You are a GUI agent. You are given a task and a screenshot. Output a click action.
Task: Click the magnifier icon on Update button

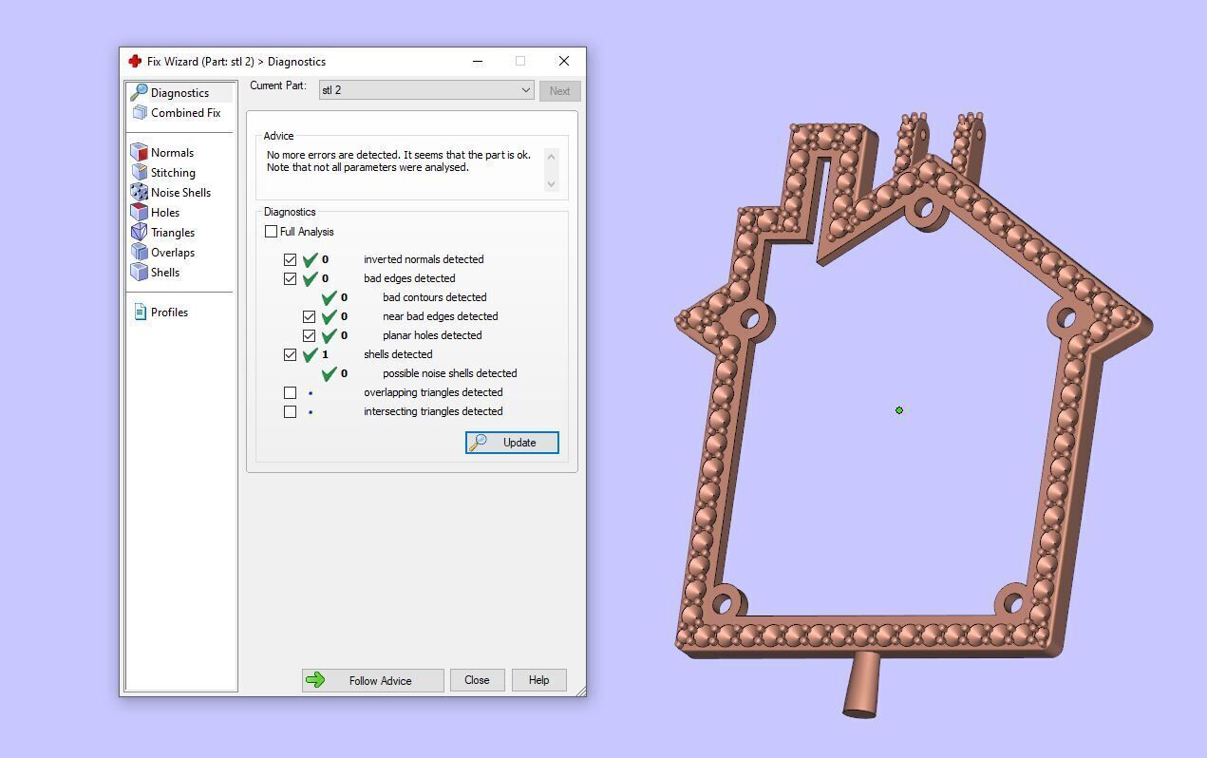[478, 443]
